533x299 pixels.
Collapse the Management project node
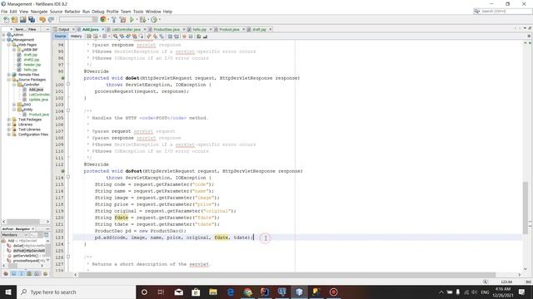click(4, 40)
